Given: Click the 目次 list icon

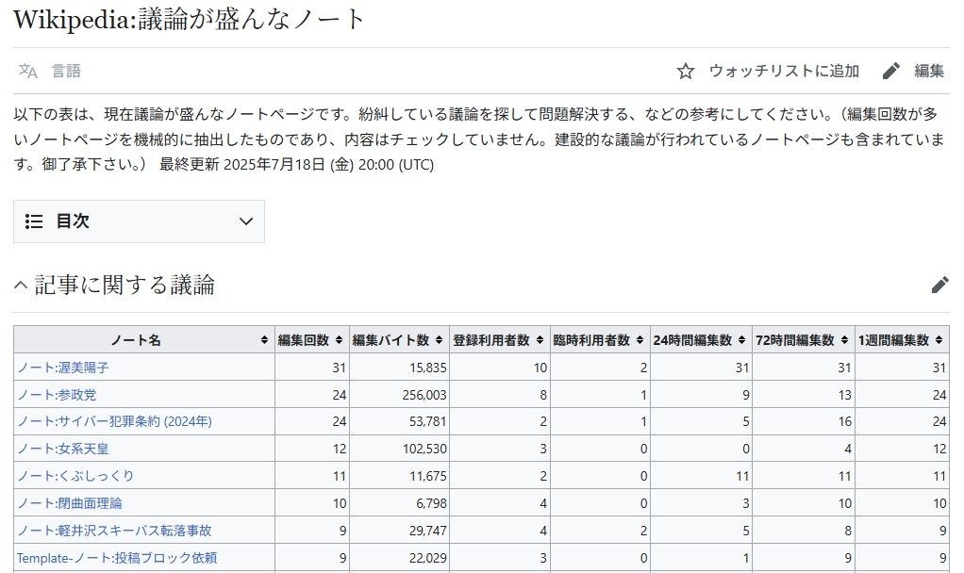Looking at the screenshot, I should point(34,221).
